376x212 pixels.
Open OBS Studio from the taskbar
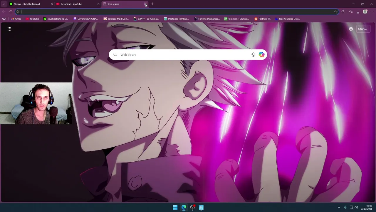point(192,207)
